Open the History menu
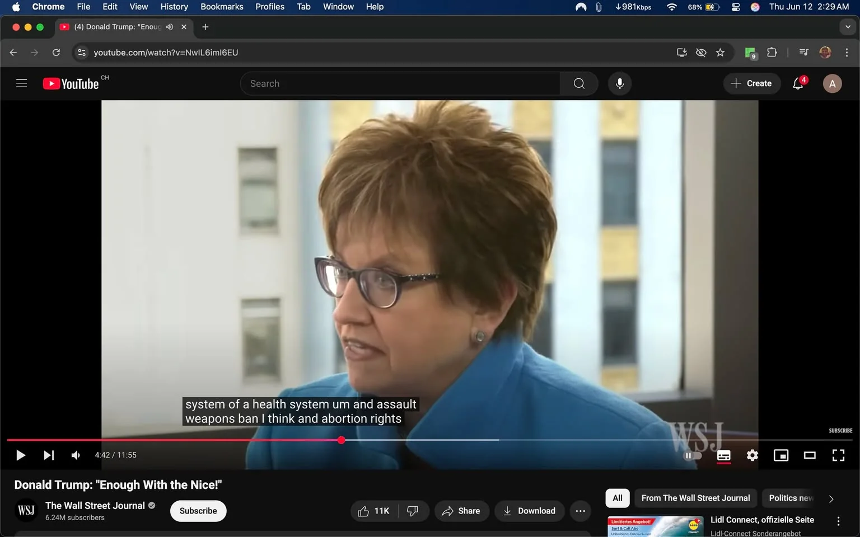 tap(174, 7)
